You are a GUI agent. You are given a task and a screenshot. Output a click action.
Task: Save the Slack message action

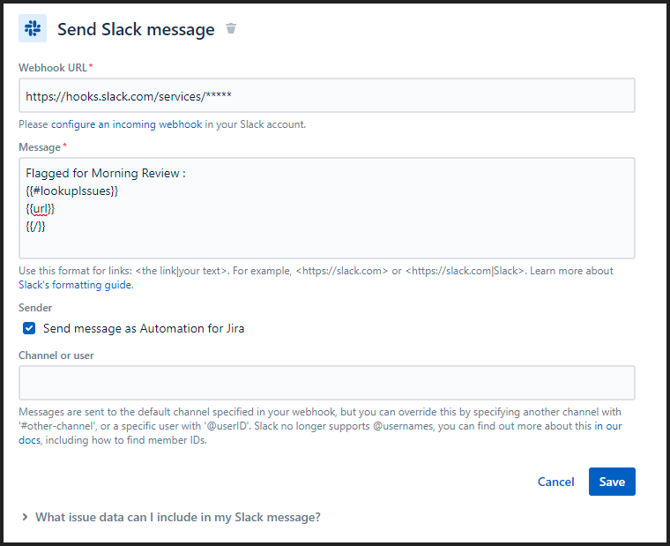pos(612,482)
